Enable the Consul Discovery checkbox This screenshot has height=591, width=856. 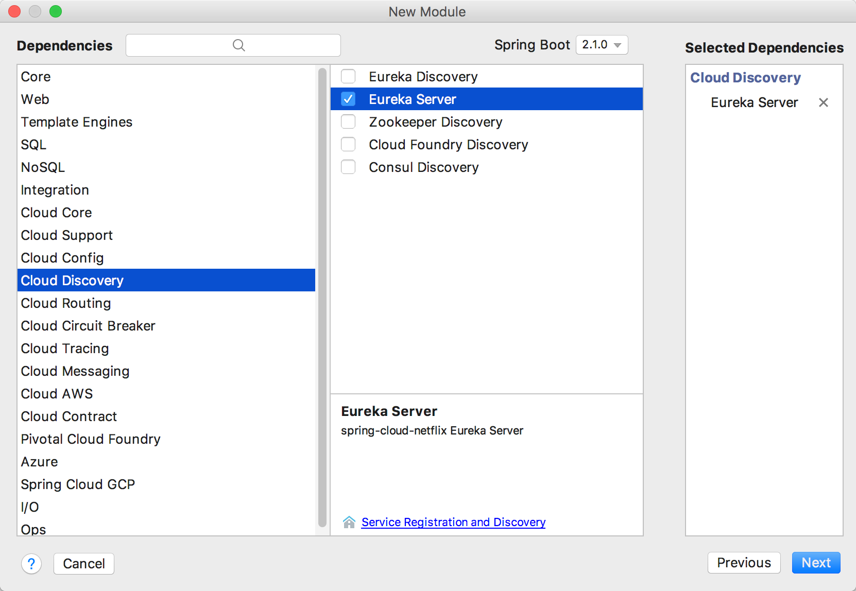348,167
